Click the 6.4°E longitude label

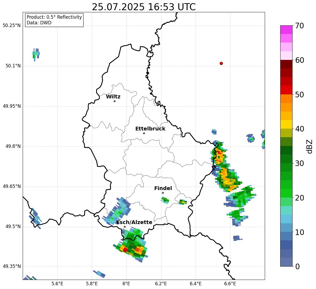195,284
